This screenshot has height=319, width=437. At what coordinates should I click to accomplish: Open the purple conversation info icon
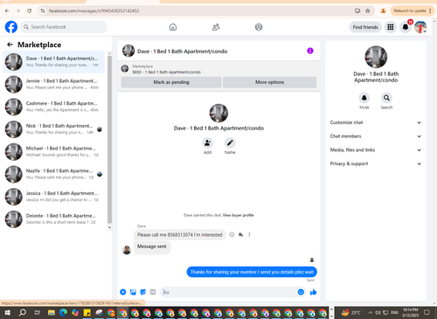tap(310, 51)
